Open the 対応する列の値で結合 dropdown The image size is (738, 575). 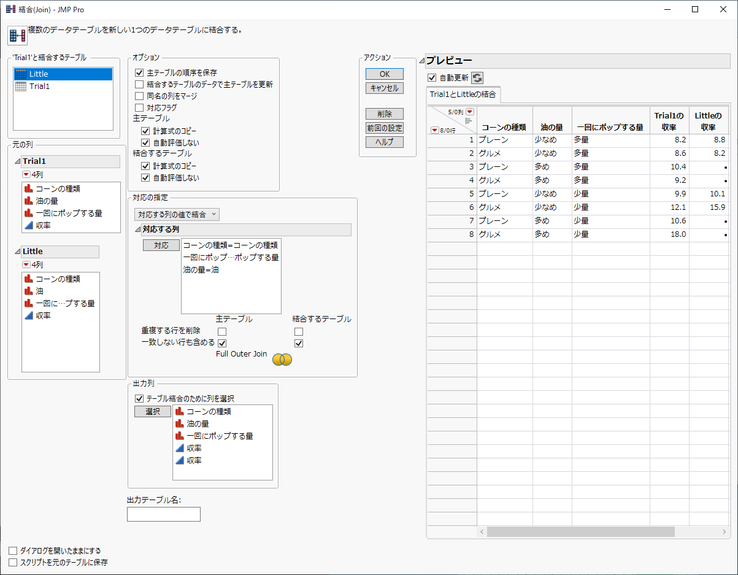177,214
